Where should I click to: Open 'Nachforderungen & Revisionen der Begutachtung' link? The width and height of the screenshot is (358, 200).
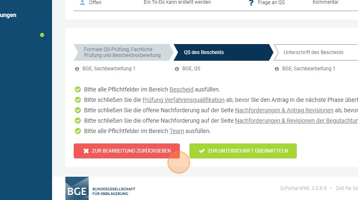click(x=296, y=121)
